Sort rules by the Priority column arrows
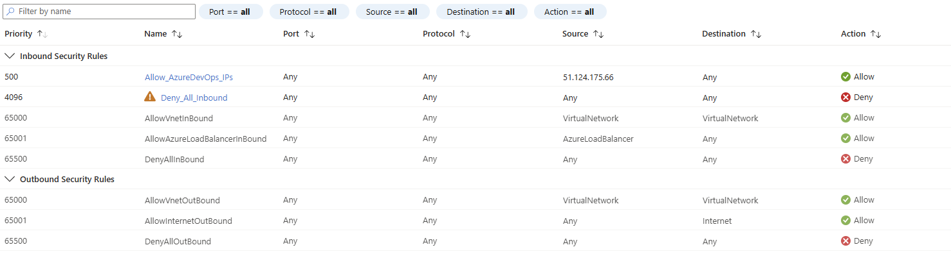Screen dimensions: 951x279 42,34
